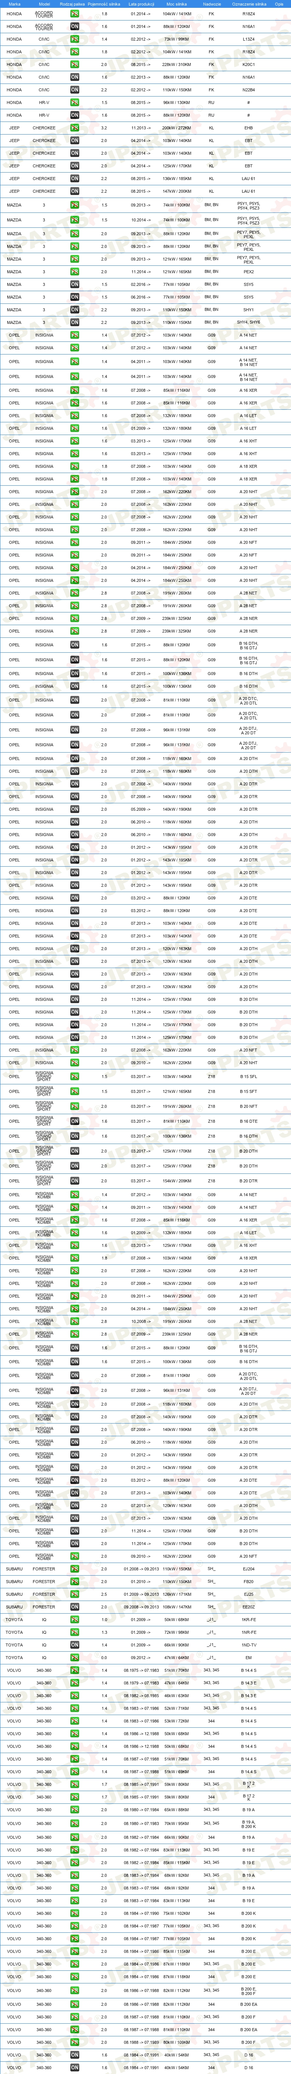The height and width of the screenshot is (2074, 291).
Task: Select engine code cell 1ND-TV
Action: coord(249,1645)
